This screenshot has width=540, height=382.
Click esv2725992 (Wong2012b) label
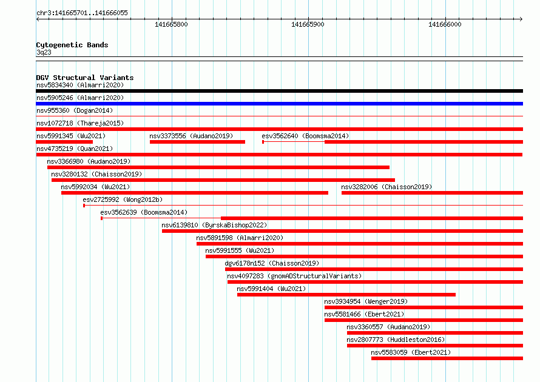pos(123,199)
